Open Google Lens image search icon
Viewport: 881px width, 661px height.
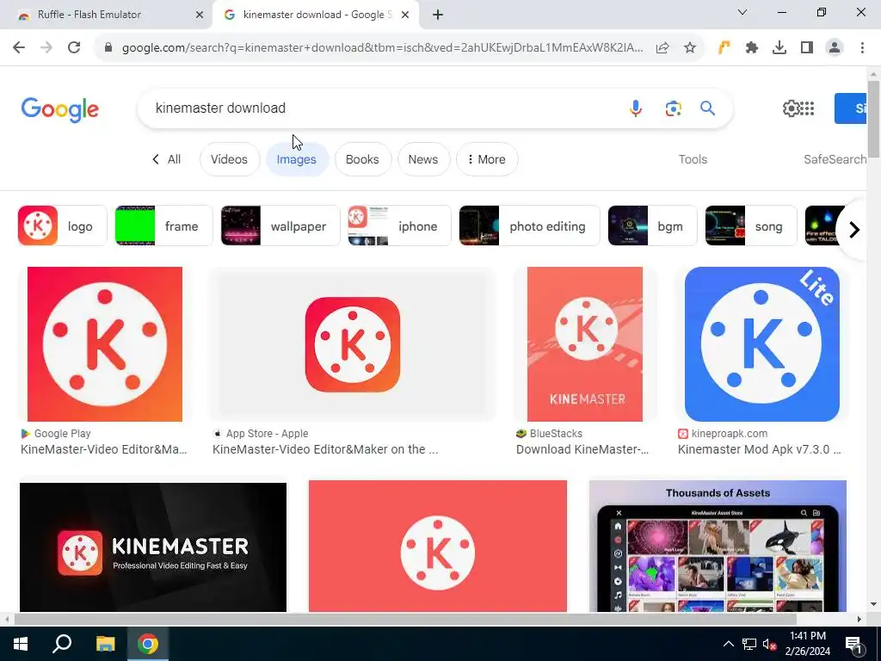click(673, 108)
